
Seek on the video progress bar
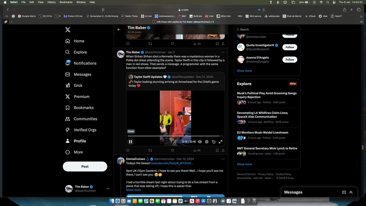tap(175, 136)
